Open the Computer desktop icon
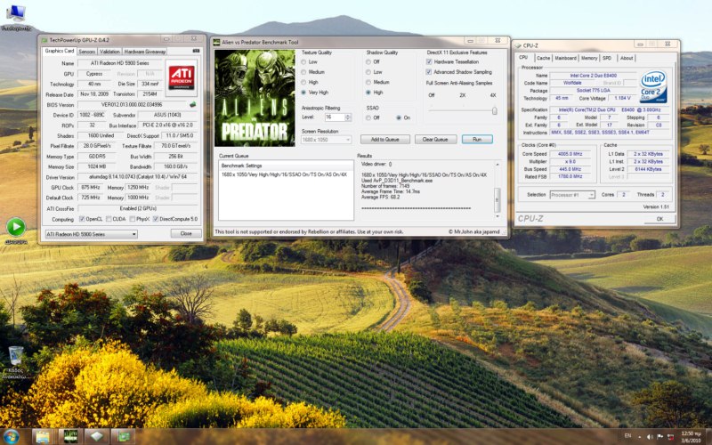The height and width of the screenshot is (445, 712). (x=15, y=17)
